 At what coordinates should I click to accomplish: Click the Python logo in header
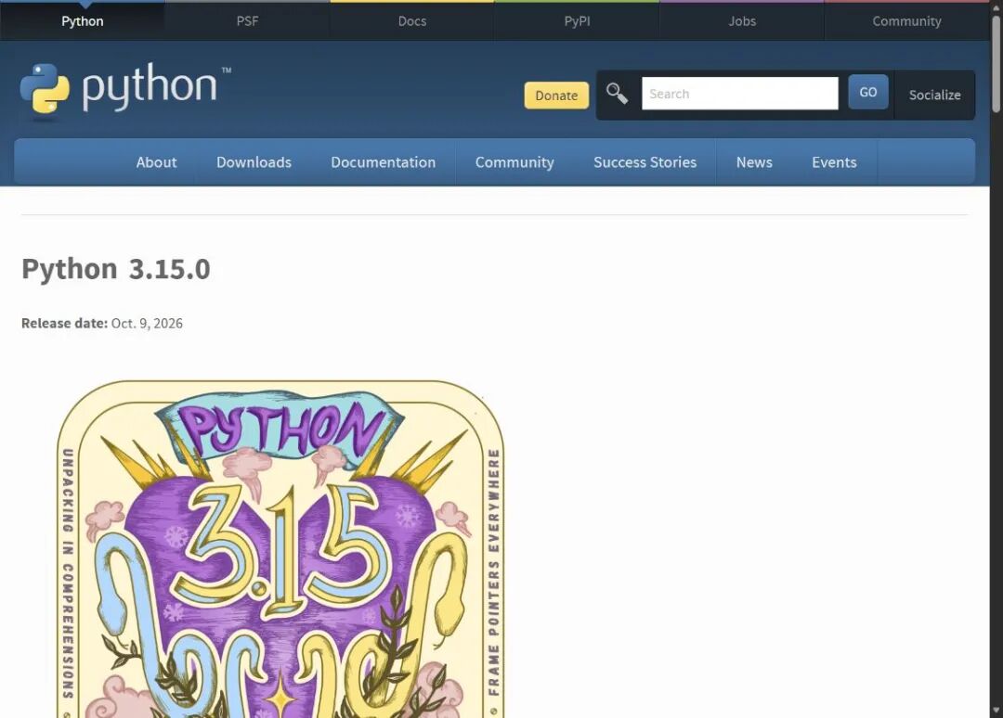125,89
